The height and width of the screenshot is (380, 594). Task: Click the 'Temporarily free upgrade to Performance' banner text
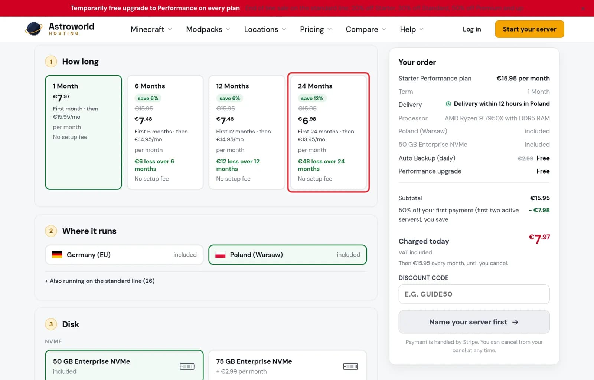(155, 8)
